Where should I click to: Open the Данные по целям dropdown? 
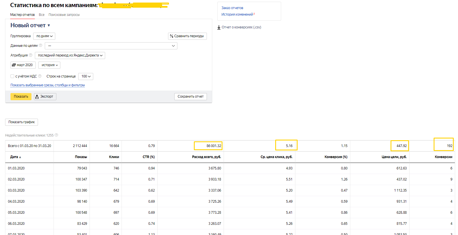click(111, 46)
